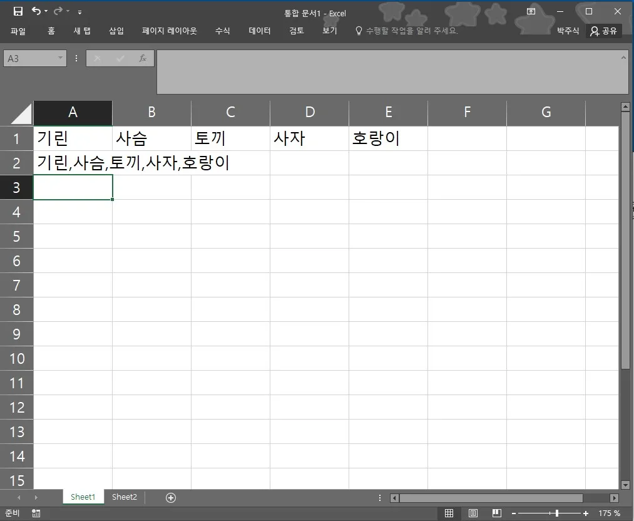
Task: Switch to the 삽입 ribbon tab
Action: click(x=116, y=31)
